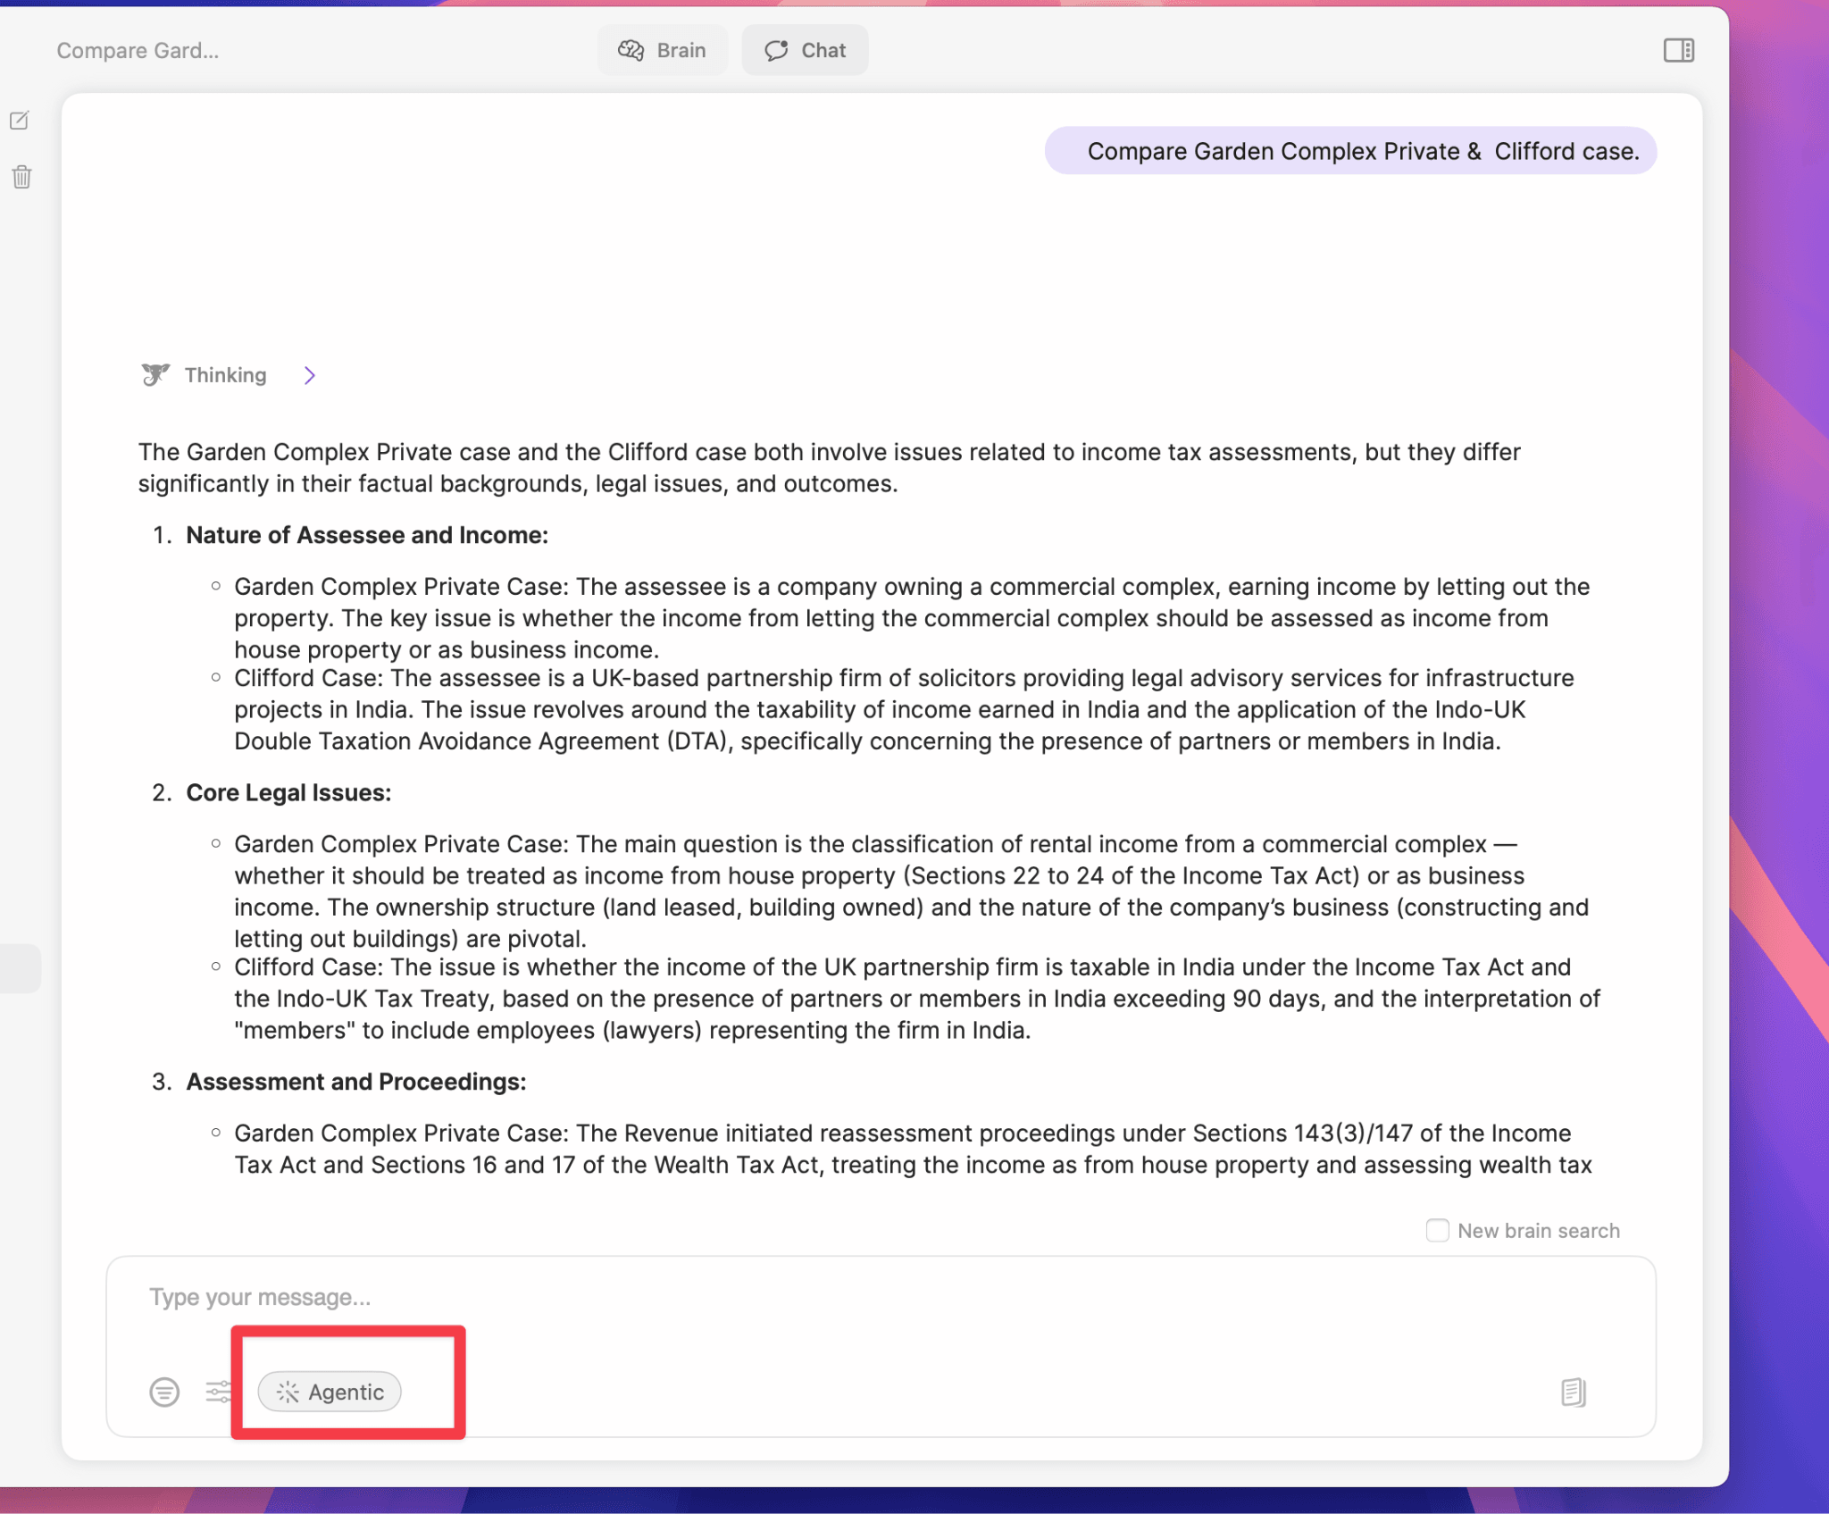The width and height of the screenshot is (1829, 1514).
Task: Delete this chat using the trash icon
Action: tap(21, 177)
